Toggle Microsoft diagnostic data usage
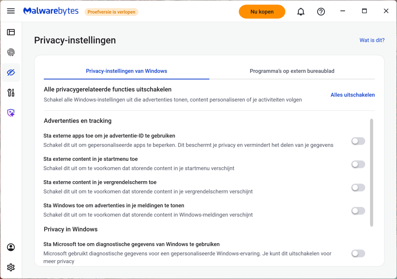397x279 pixels. (358, 254)
